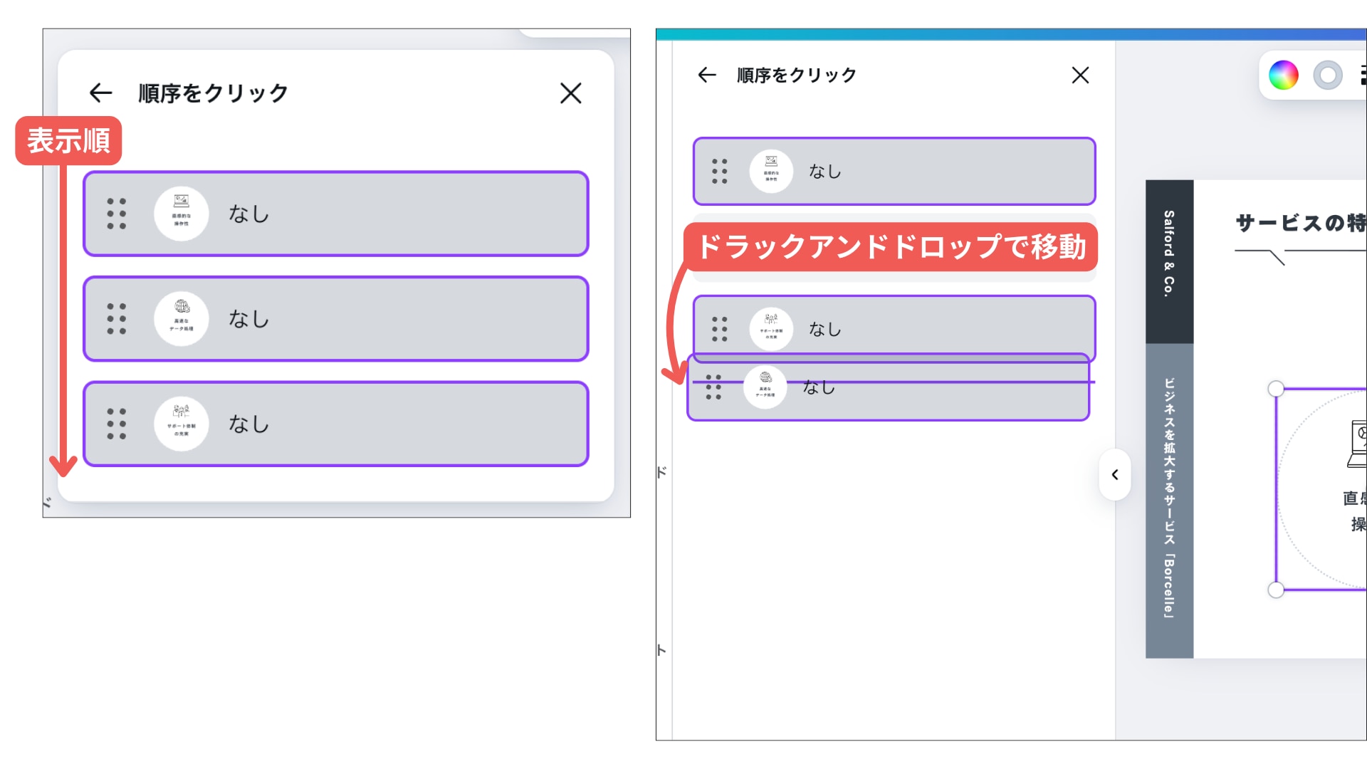The height and width of the screenshot is (769, 1367).
Task: Click the gray ring swatch beside rainbow circle
Action: 1328,75
